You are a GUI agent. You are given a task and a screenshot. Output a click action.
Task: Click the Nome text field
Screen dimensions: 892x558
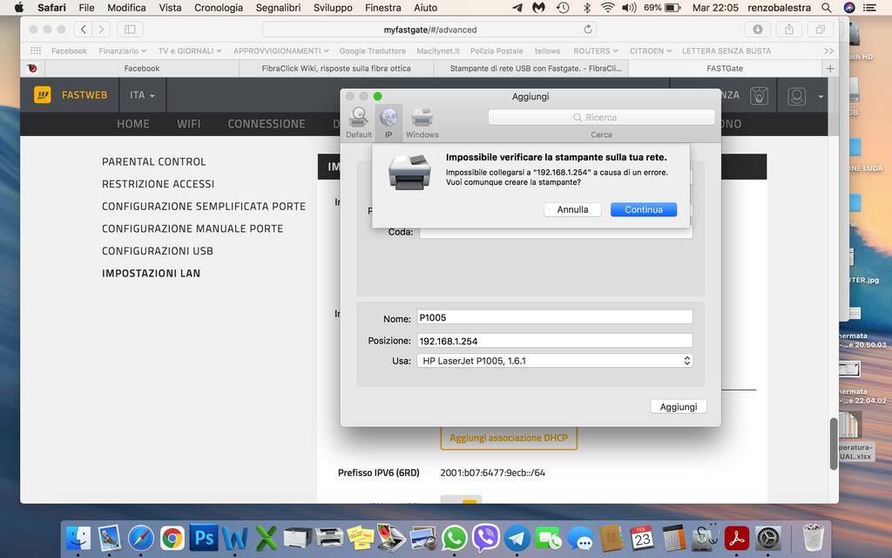pos(555,317)
